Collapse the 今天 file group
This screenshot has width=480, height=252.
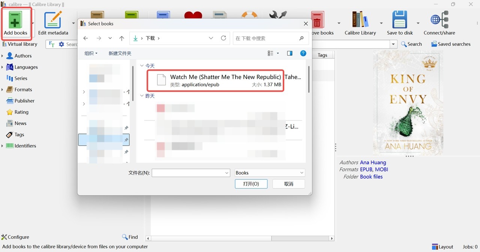point(142,66)
